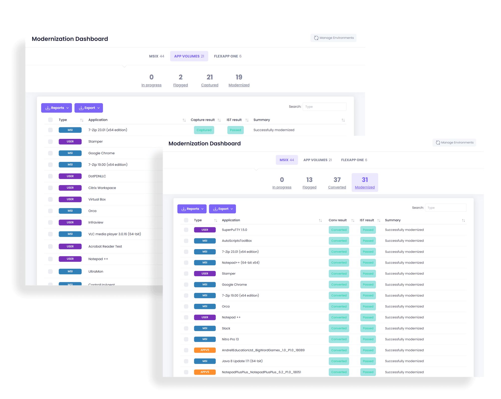Sort by Type column in front window
The width and height of the screenshot is (501, 399).
pos(216,220)
